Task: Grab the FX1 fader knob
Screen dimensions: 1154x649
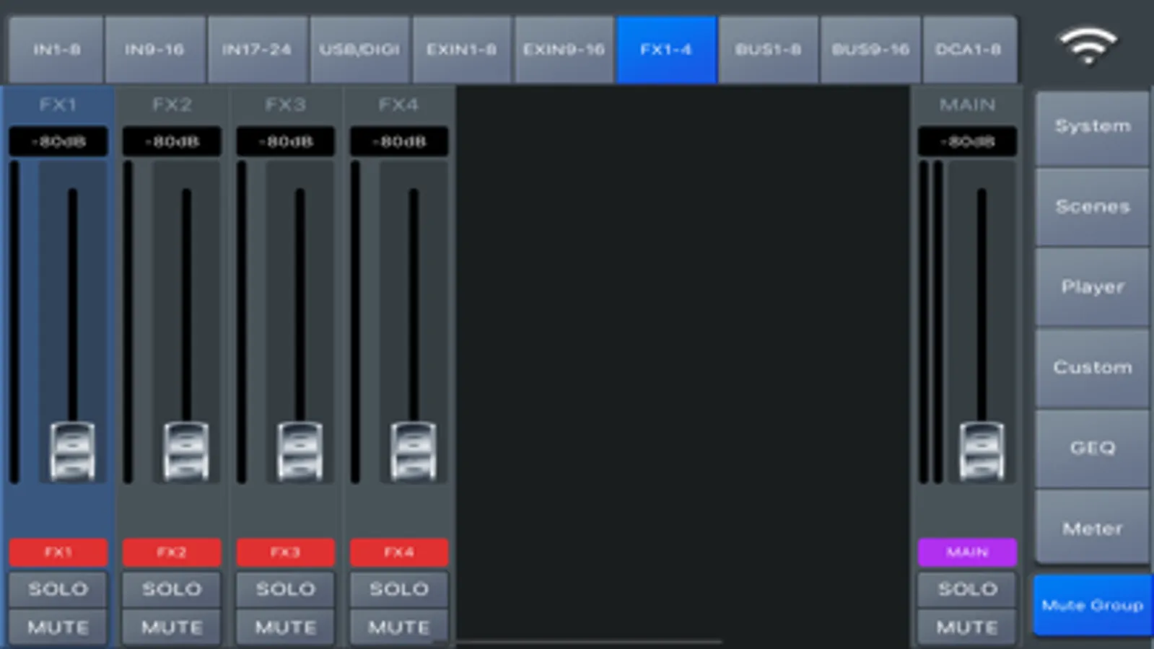Action: coord(72,451)
